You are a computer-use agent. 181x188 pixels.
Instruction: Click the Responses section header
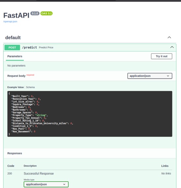pyautogui.click(x=15, y=153)
